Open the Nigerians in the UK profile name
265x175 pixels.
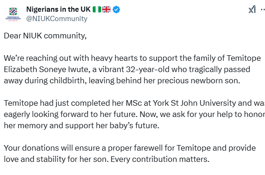59,9
